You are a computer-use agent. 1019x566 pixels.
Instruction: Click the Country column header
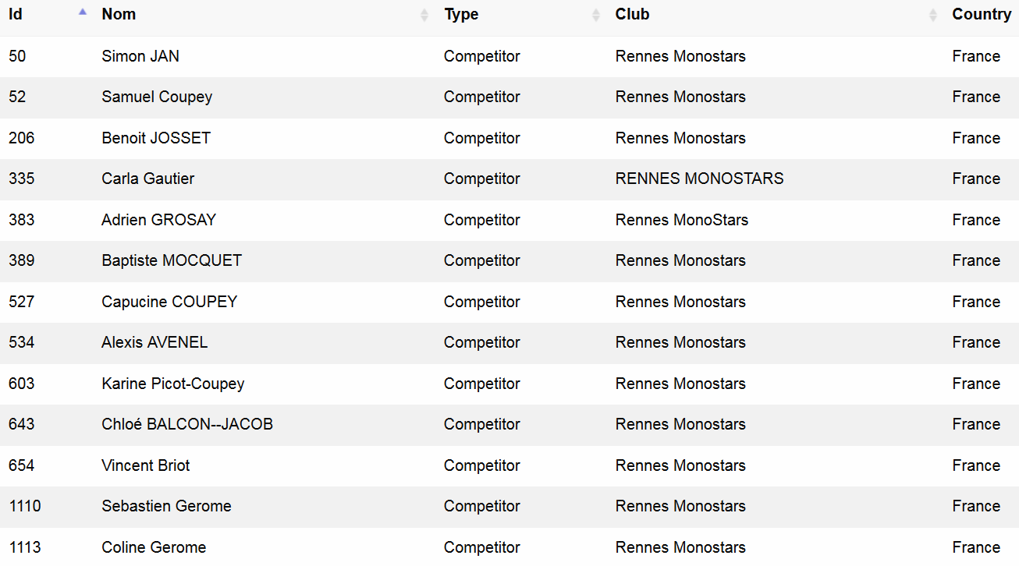point(981,15)
